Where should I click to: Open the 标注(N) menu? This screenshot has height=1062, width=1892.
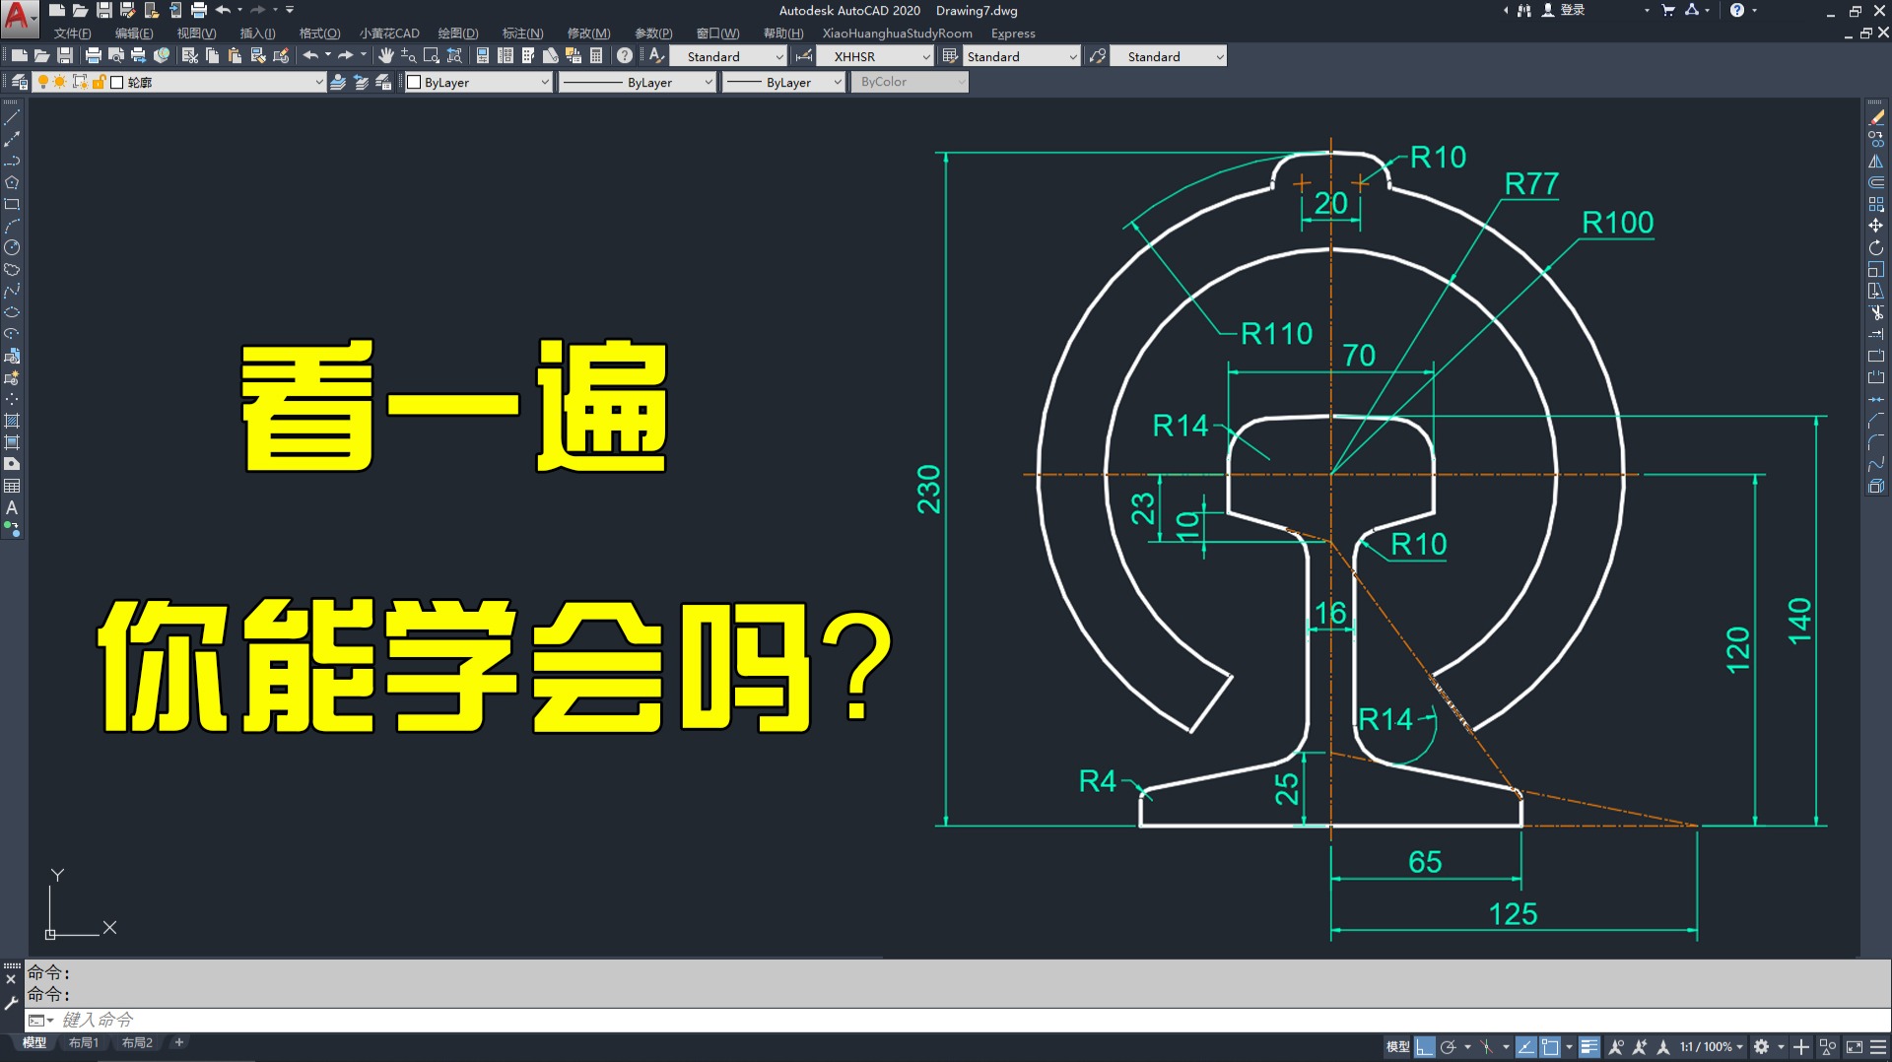[522, 33]
